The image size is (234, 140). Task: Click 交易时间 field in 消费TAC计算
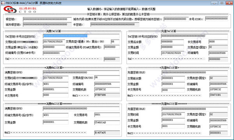[x=54, y=42]
